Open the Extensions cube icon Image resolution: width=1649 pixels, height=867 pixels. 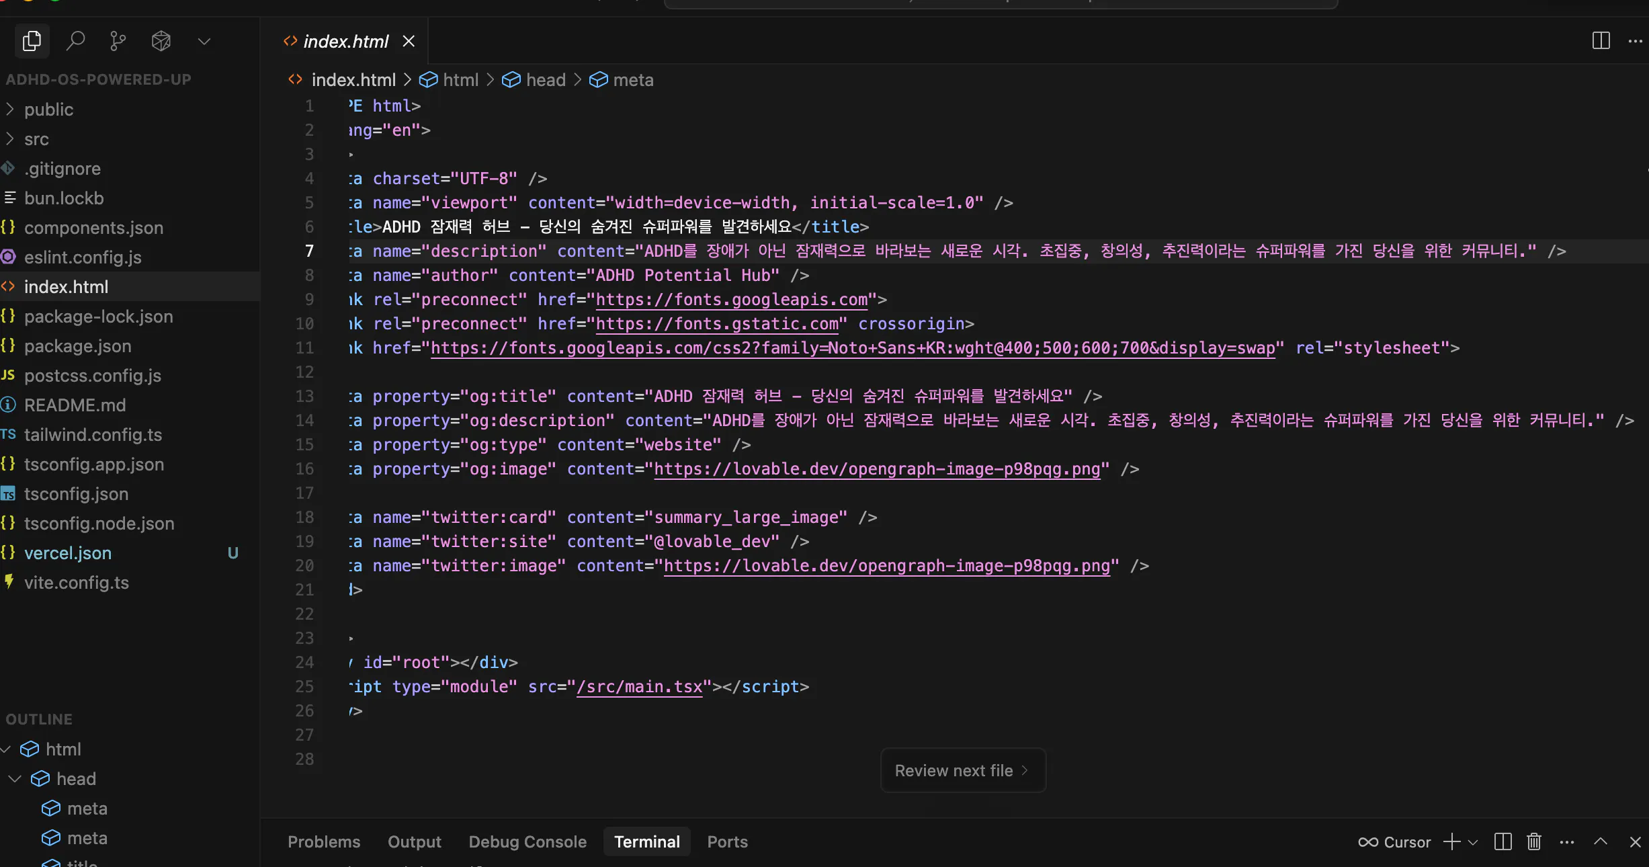click(161, 41)
